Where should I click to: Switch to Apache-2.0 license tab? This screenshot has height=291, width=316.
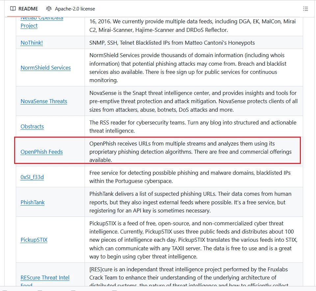(70, 9)
